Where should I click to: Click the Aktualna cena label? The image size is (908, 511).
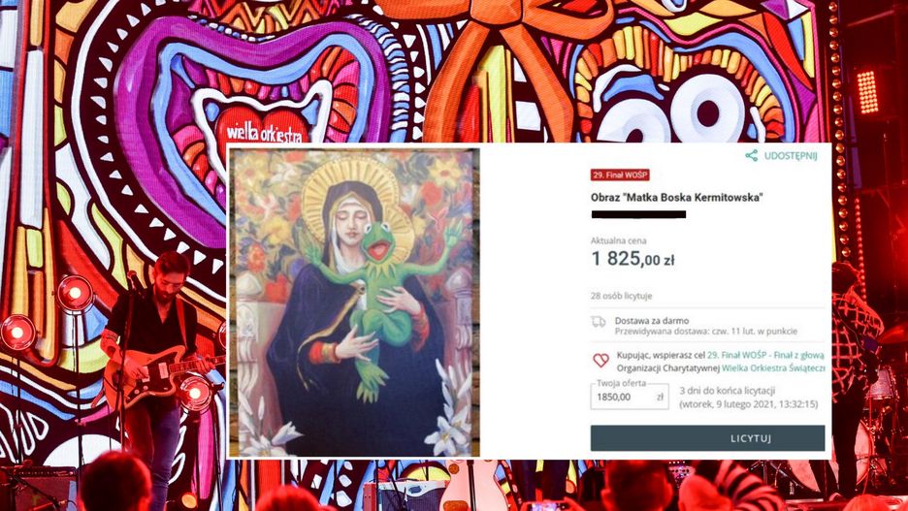(x=619, y=240)
